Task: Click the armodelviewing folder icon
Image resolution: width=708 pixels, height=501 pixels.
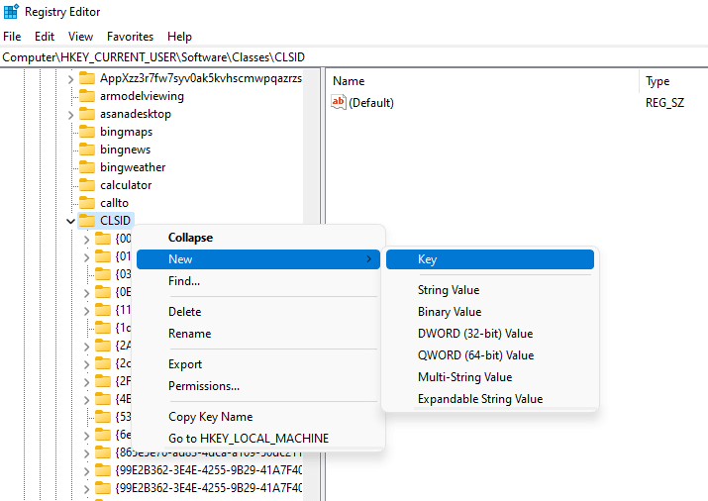Action: click(x=87, y=96)
